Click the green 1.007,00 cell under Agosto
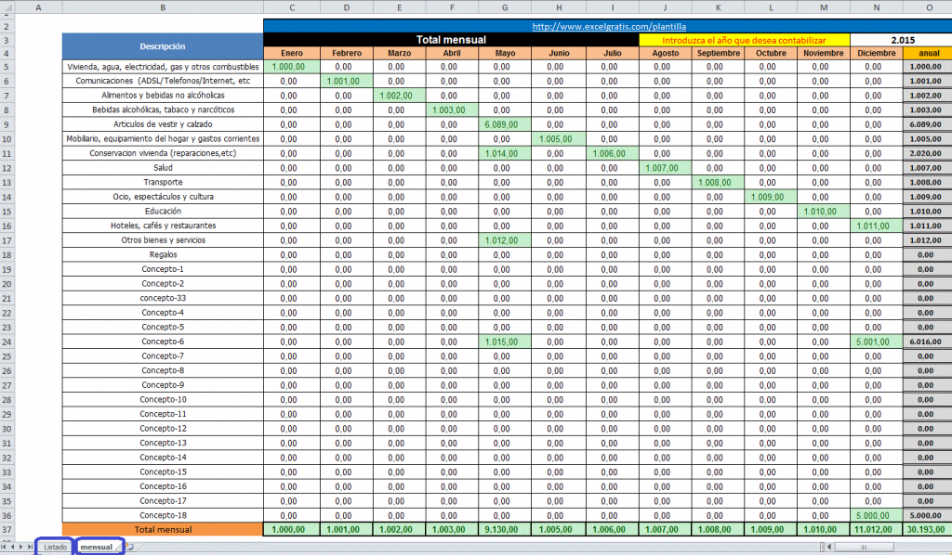Screen dimensions: 952x555 [x=666, y=168]
